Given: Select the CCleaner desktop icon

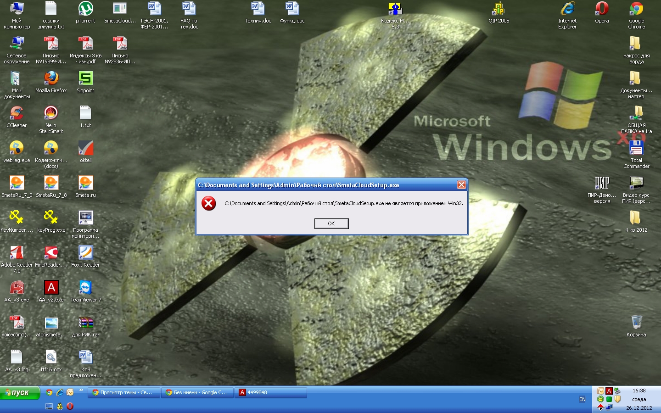Looking at the screenshot, I should 17,117.
